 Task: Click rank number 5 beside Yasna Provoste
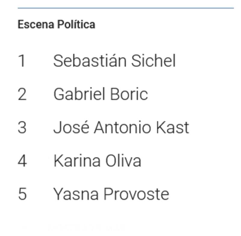(22, 194)
